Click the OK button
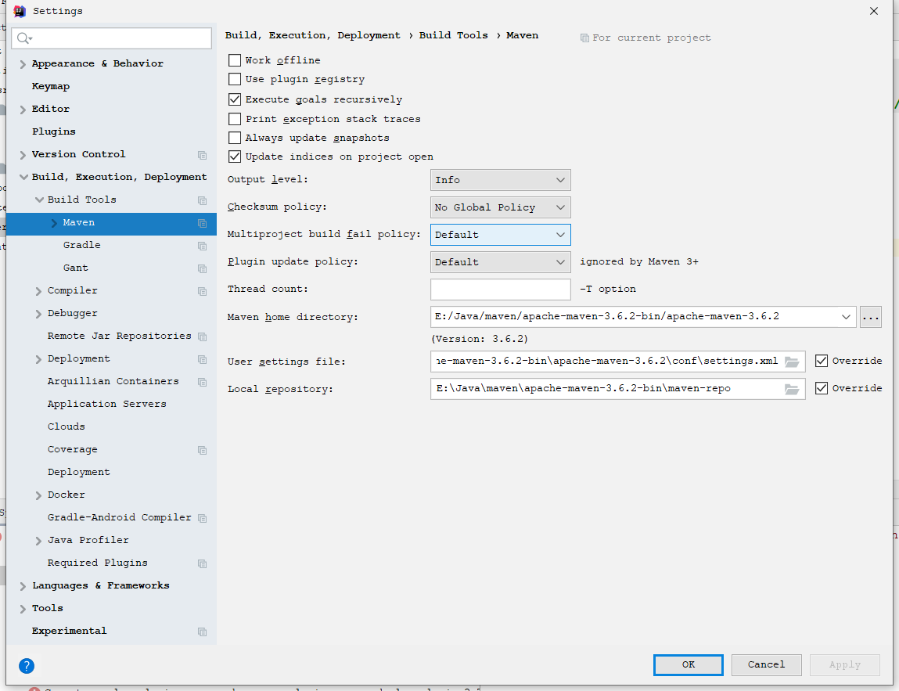899x691 pixels. (688, 665)
